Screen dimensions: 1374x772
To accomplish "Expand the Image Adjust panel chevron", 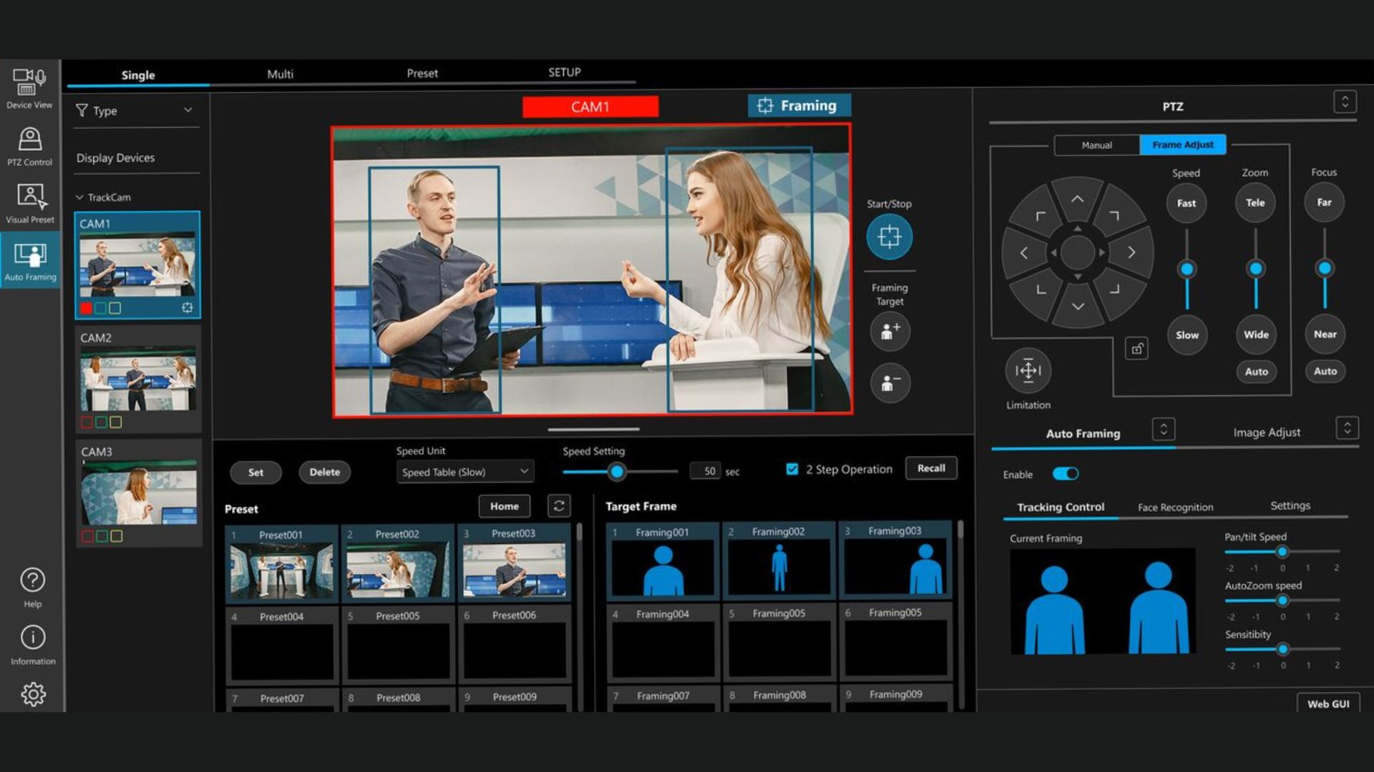I will (1348, 427).
